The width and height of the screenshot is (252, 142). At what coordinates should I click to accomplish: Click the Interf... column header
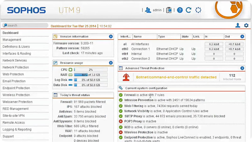pos(125,37)
